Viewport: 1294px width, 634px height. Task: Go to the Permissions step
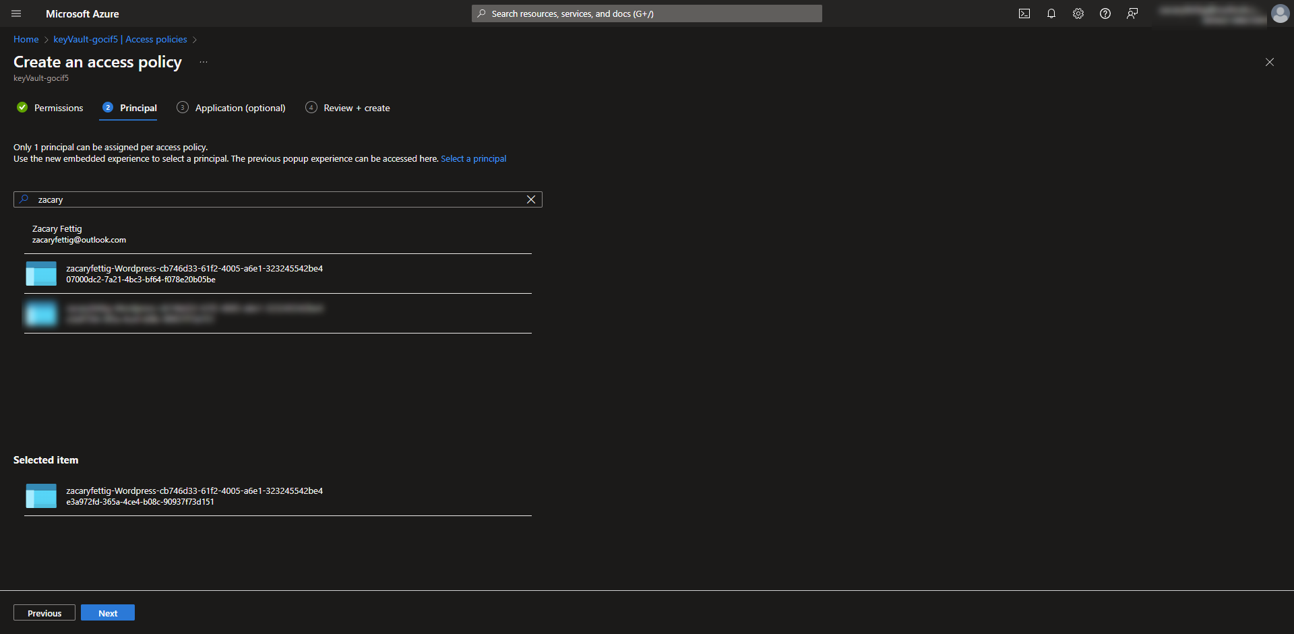pyautogui.click(x=51, y=108)
